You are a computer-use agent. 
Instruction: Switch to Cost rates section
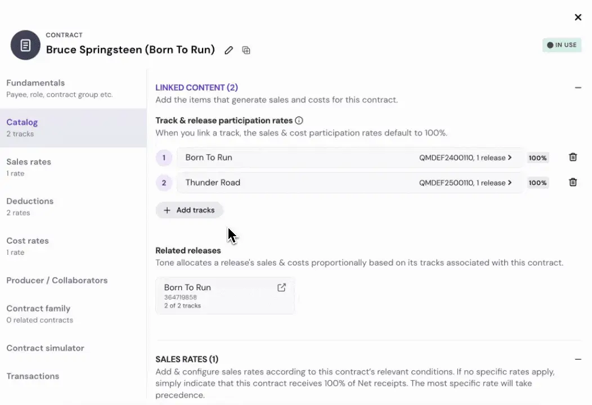pyautogui.click(x=73, y=246)
